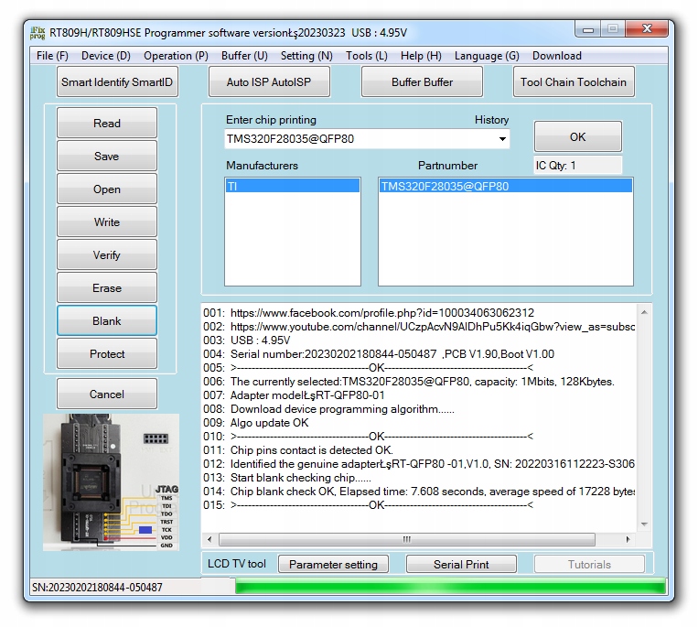
Task: Read the chip contents
Action: coord(107,124)
